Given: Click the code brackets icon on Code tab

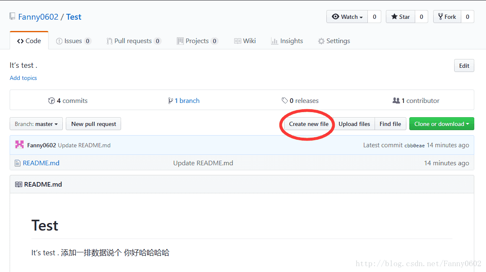Looking at the screenshot, I should click(x=21, y=41).
